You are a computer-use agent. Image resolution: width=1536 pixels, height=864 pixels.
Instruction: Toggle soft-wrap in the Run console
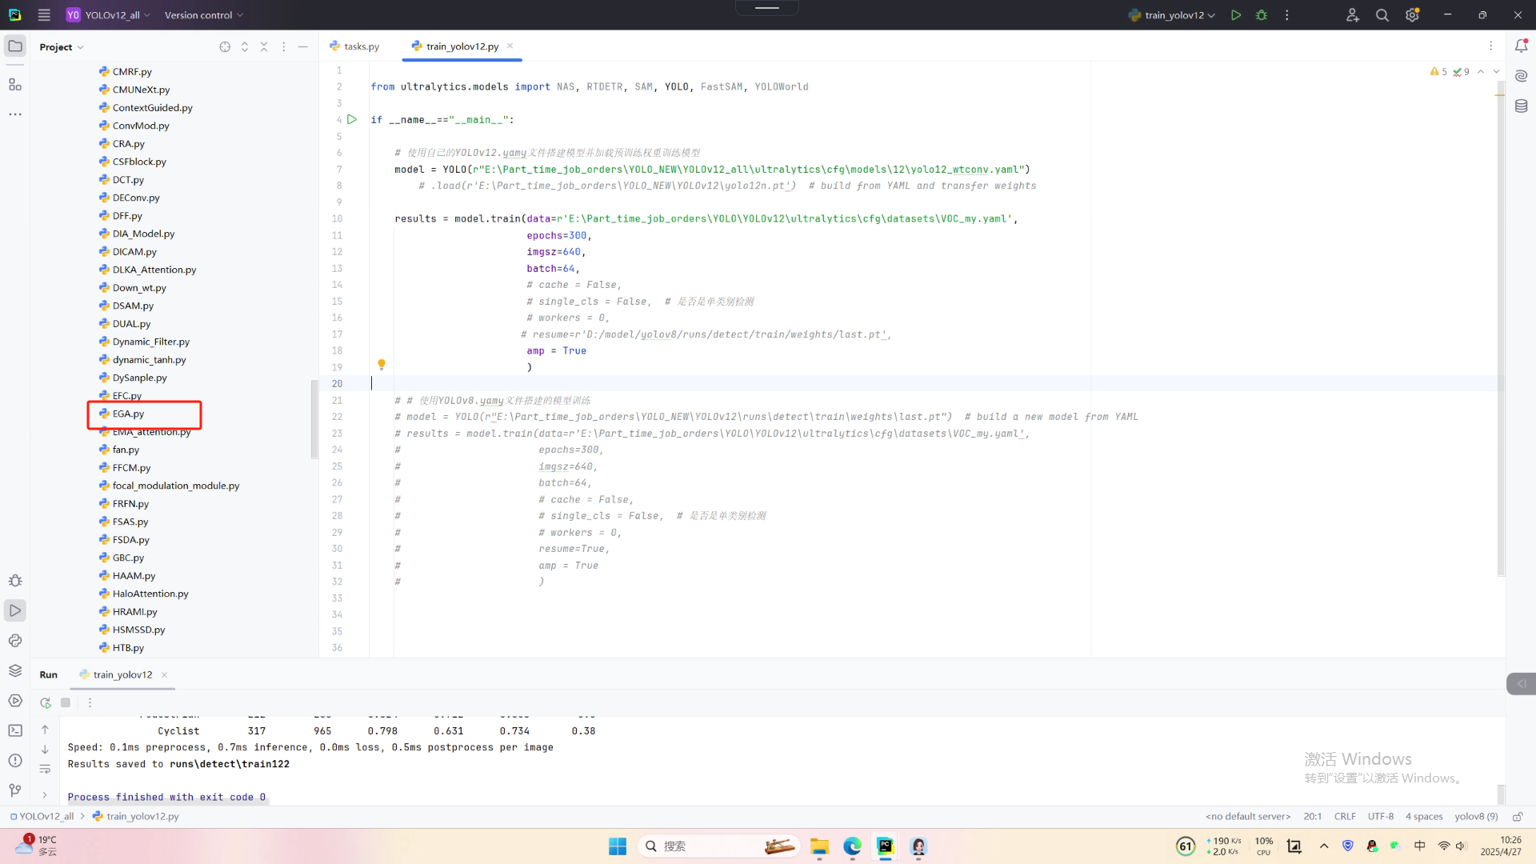pyautogui.click(x=45, y=770)
